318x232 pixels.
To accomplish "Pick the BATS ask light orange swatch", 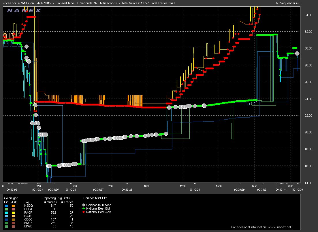I will coord(13,216).
